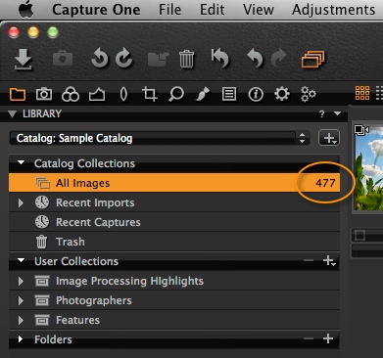This screenshot has width=383, height=358.
Task: Open the Catalog: Sample Catalog dropdown
Action: 160,138
